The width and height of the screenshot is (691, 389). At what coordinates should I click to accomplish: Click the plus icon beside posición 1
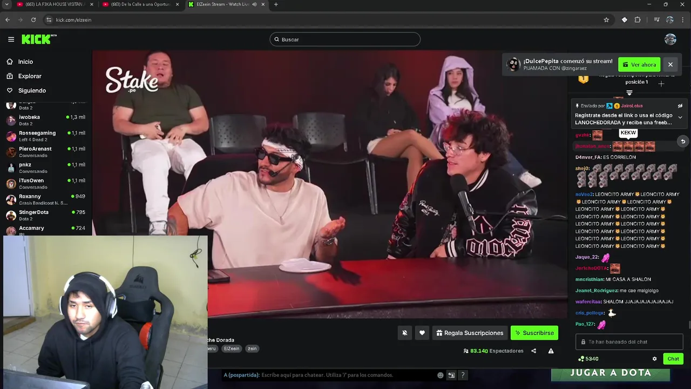pos(661,84)
